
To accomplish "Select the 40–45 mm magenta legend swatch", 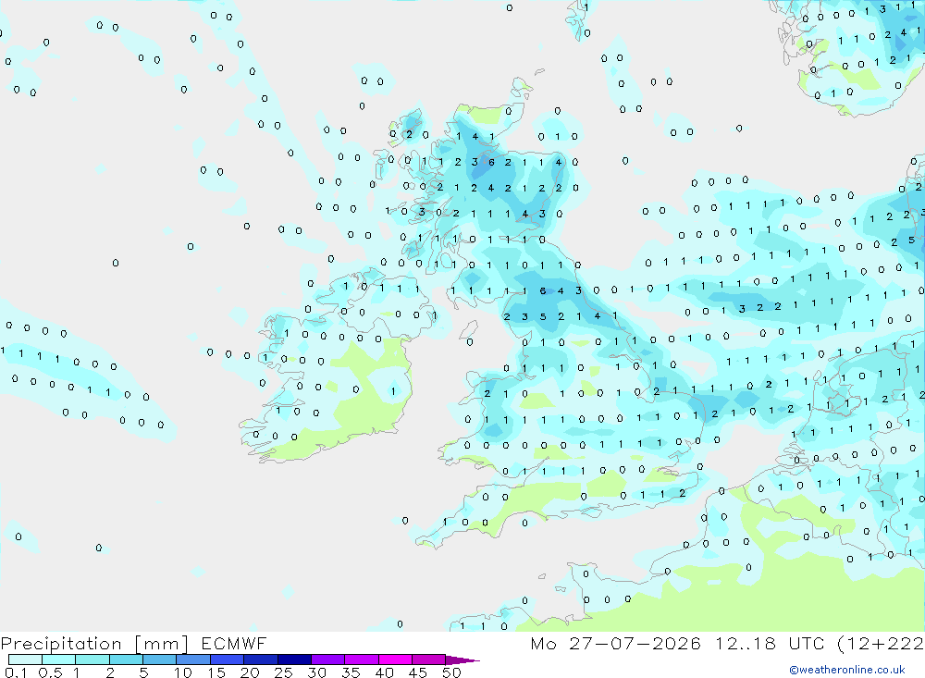I will [x=395, y=660].
